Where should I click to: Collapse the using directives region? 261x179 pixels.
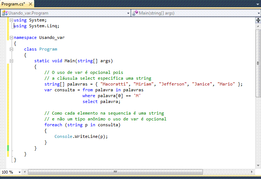[x=11, y=20]
